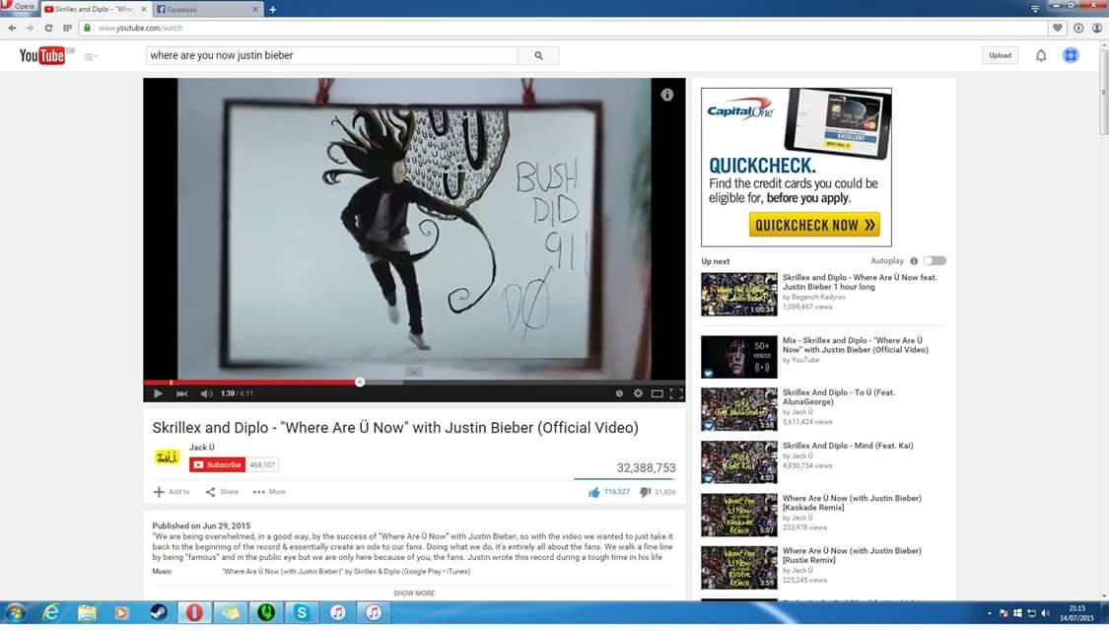Open the Opera menu button

click(19, 6)
